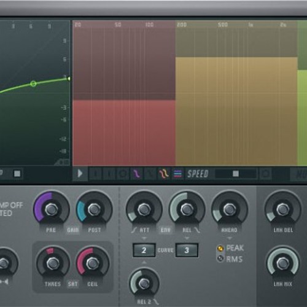This screenshot has height=307, width=307.
Task: Click the attack curve icon beside ATT
Action: (x=134, y=230)
